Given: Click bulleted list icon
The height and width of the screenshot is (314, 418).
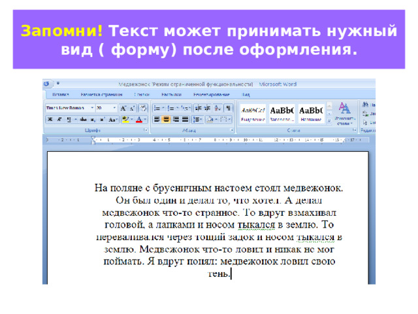Looking at the screenshot, I should (157, 108).
